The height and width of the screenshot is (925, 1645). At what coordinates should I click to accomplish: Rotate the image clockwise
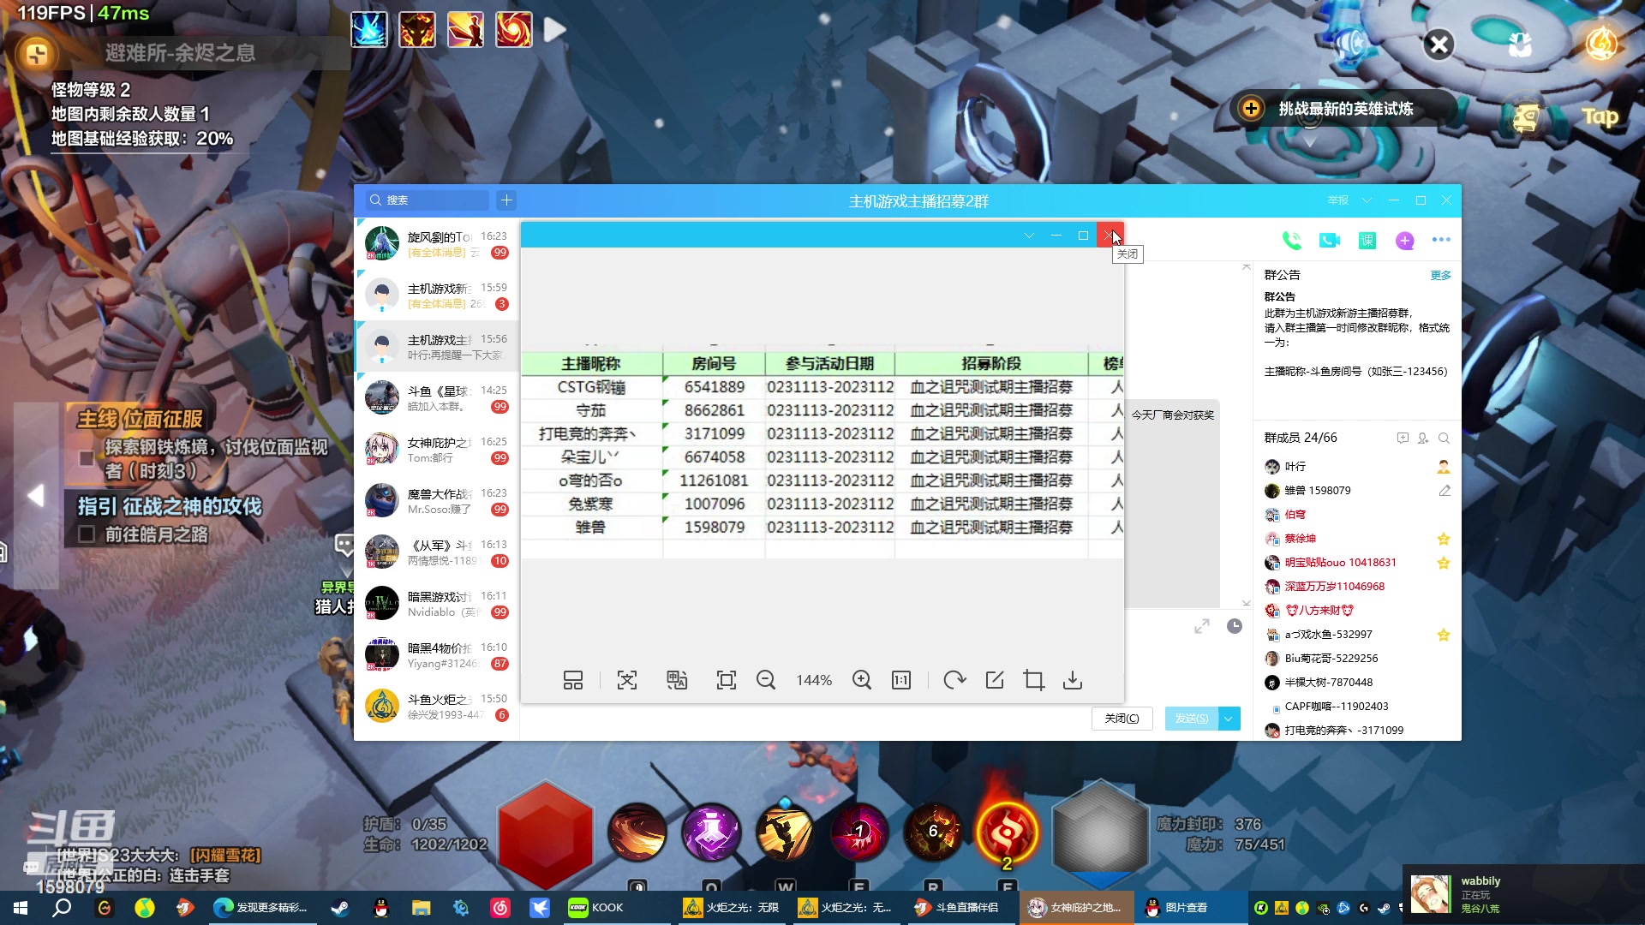[954, 680]
